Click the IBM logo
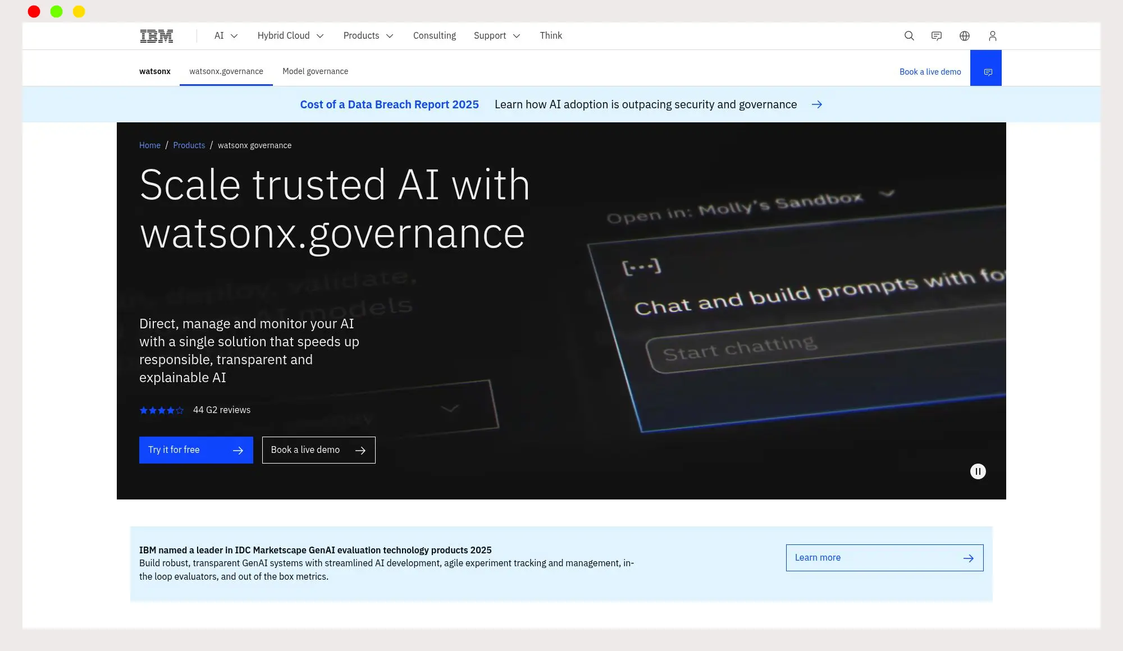Screen dimensions: 1123x651 click(x=156, y=36)
